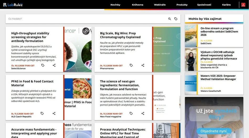Open tag filter in search bar

point(176,19)
